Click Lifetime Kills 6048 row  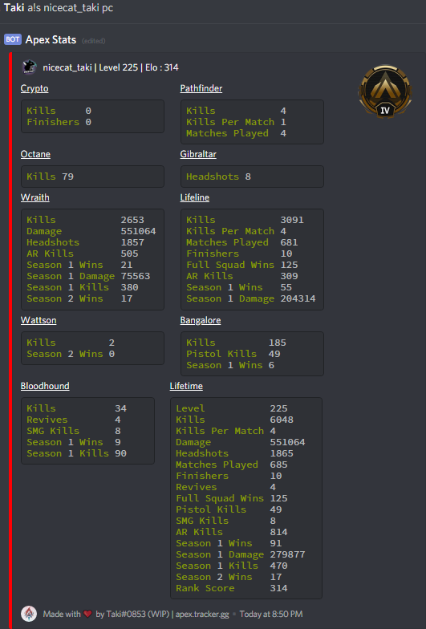tap(234, 420)
